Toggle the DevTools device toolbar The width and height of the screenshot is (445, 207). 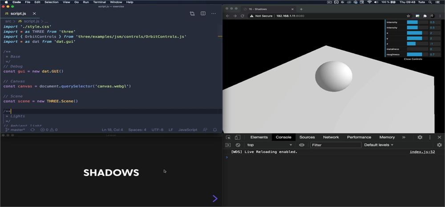click(x=238, y=137)
